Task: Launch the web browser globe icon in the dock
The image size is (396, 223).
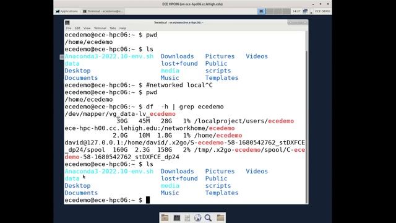Action: pyautogui.click(x=198, y=217)
